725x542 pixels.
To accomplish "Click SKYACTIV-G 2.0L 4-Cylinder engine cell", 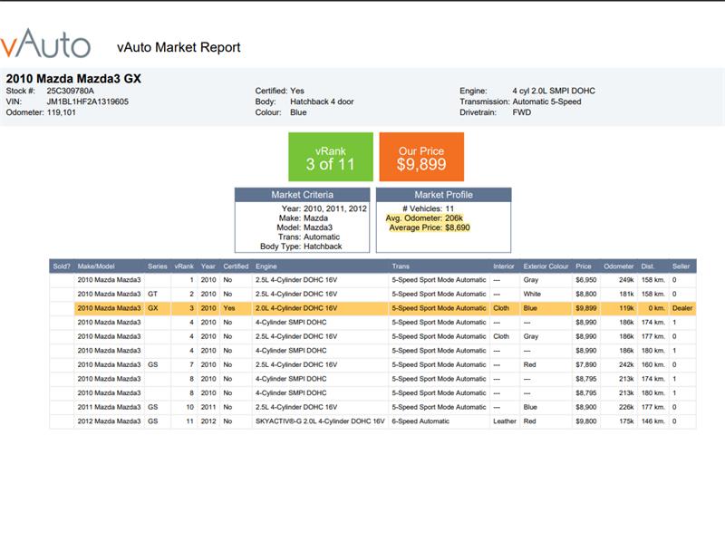I will click(320, 421).
